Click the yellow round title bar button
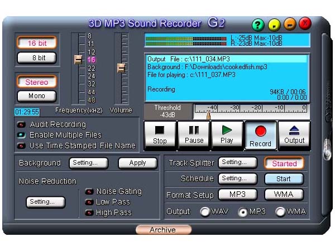Image resolution: width=335 pixels, height=251 pixels. click(274, 25)
